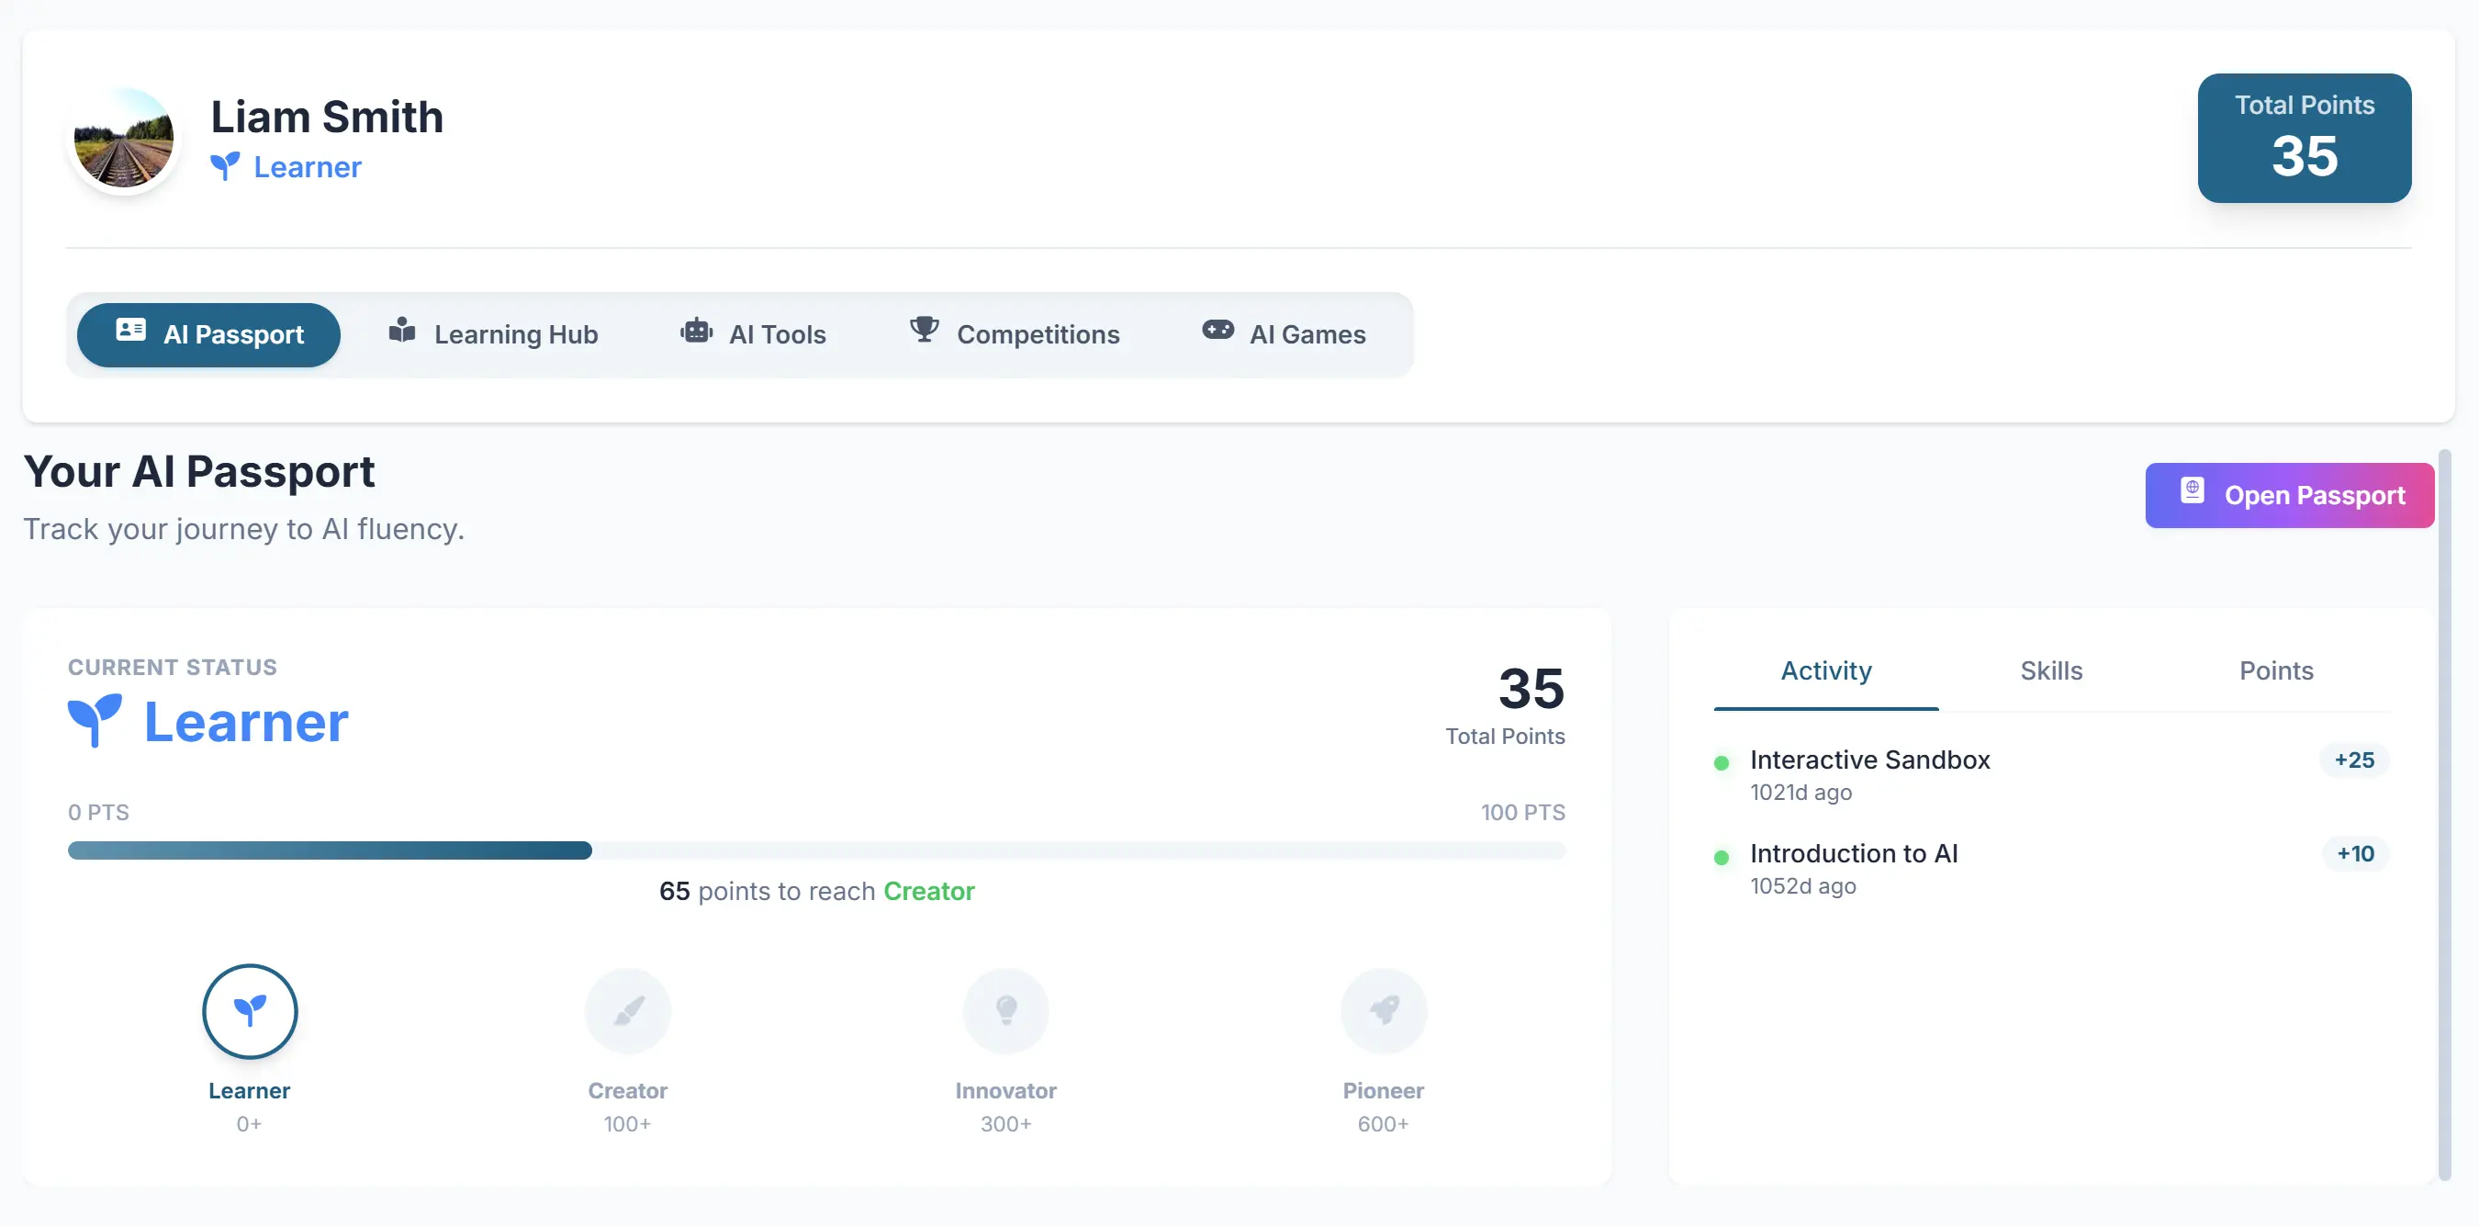Click the Learner seedling badge icon
This screenshot has height=1227, width=2479.
click(249, 1009)
